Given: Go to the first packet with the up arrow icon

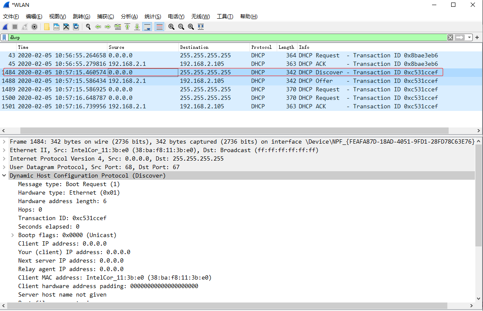Looking at the screenshot, I should click(x=127, y=27).
